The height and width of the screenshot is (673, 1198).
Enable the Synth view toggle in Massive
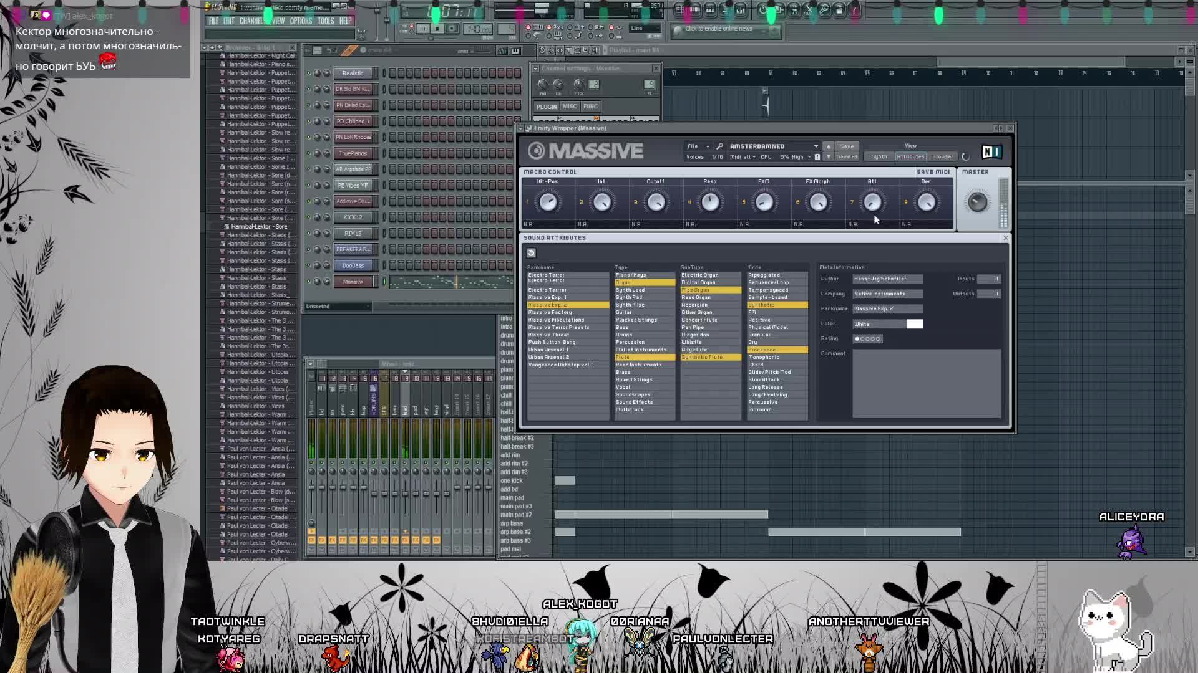[x=880, y=156]
